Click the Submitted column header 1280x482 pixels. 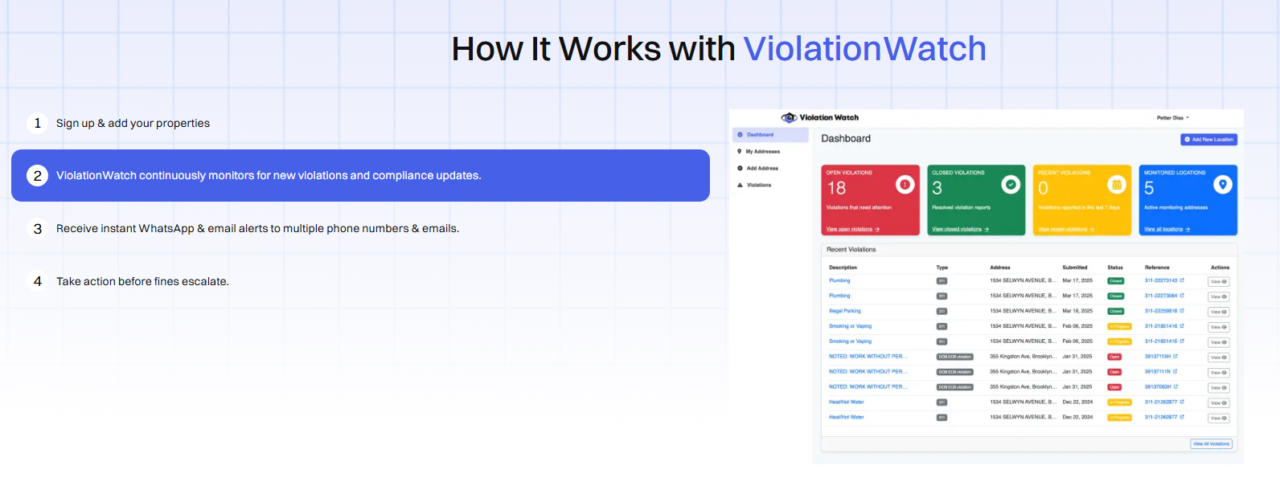(x=1075, y=268)
